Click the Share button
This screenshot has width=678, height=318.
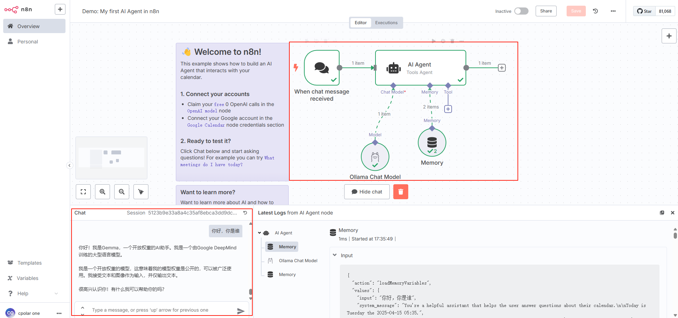coord(546,11)
